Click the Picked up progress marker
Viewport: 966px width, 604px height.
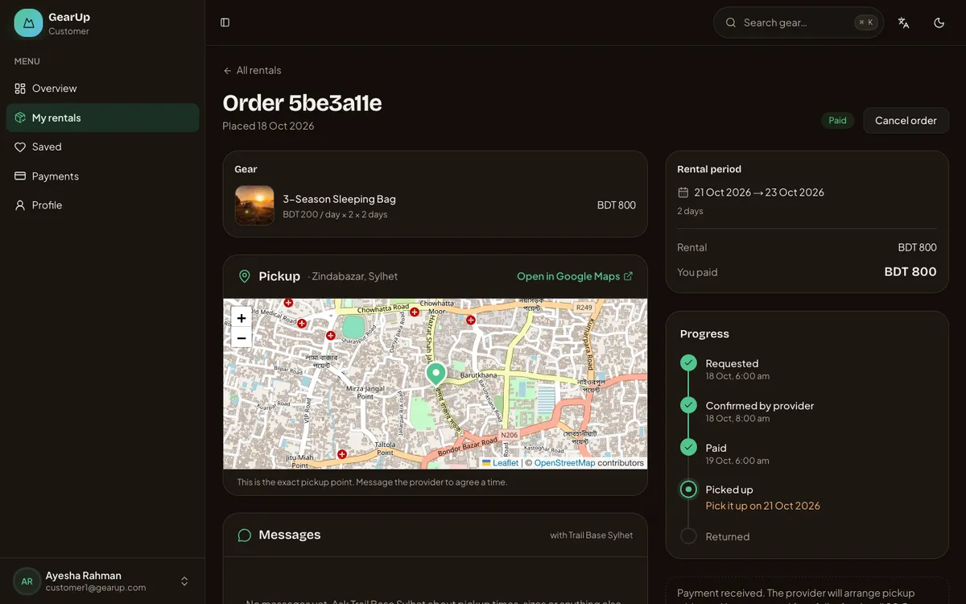[x=688, y=489]
